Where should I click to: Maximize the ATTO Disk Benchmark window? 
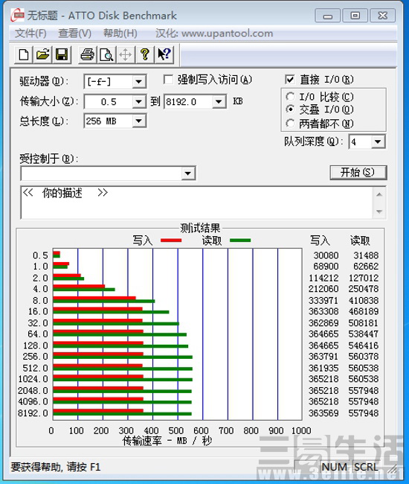click(355, 16)
